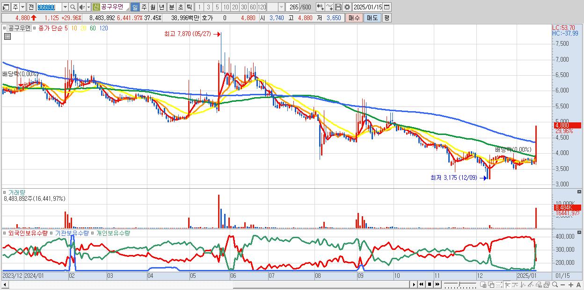Expand the dropdown arrow beside speaker icon
The image size is (584, 290).
(88, 7)
